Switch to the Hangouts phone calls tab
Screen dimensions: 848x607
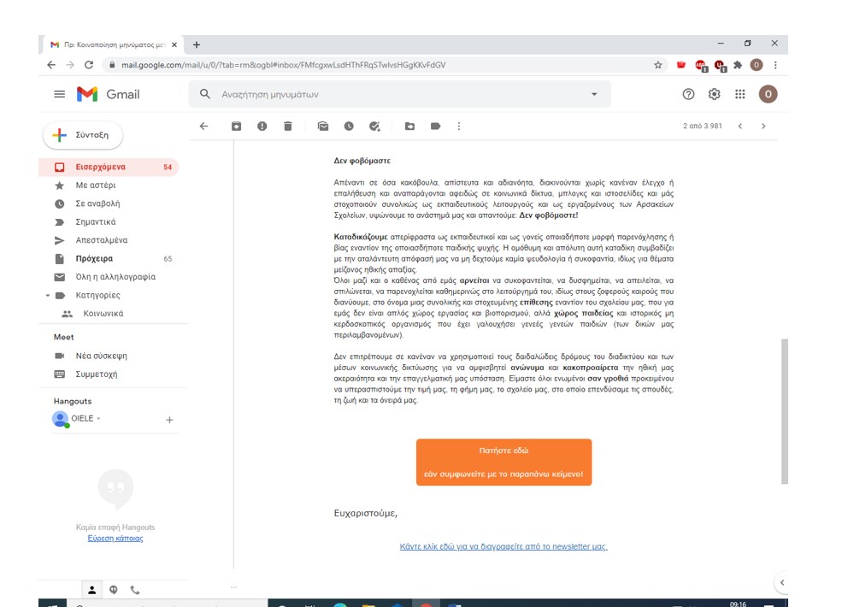(x=135, y=590)
